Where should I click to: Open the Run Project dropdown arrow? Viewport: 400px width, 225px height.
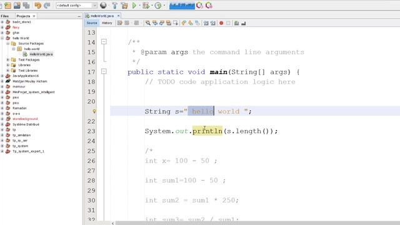(x=139, y=6)
